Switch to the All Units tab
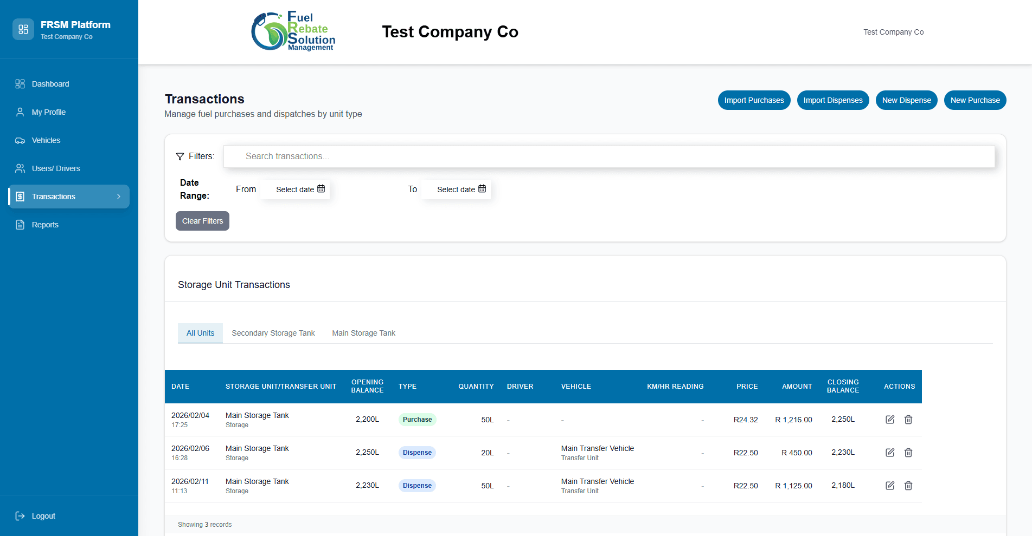Screen dimensions: 1032x536 click(x=200, y=333)
